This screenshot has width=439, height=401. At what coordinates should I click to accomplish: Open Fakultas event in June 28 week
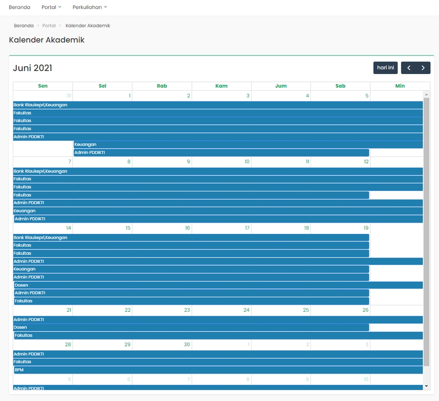coord(218,362)
